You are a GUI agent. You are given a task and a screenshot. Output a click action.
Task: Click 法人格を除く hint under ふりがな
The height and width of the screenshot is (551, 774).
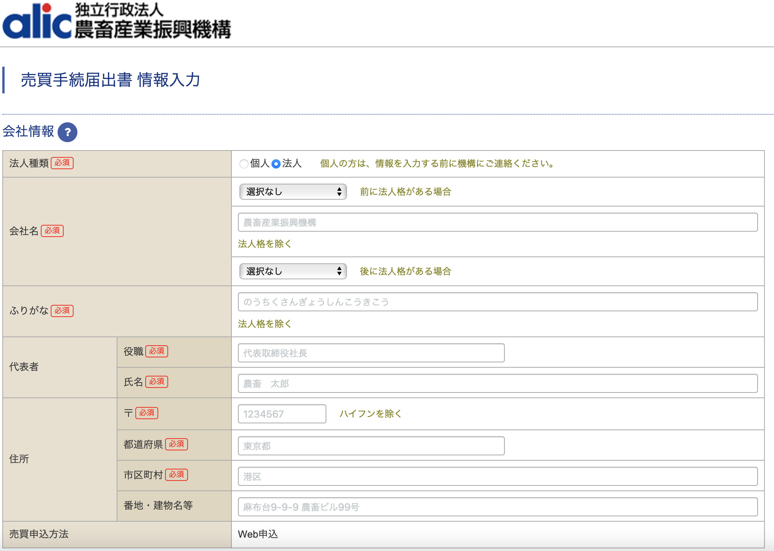265,324
